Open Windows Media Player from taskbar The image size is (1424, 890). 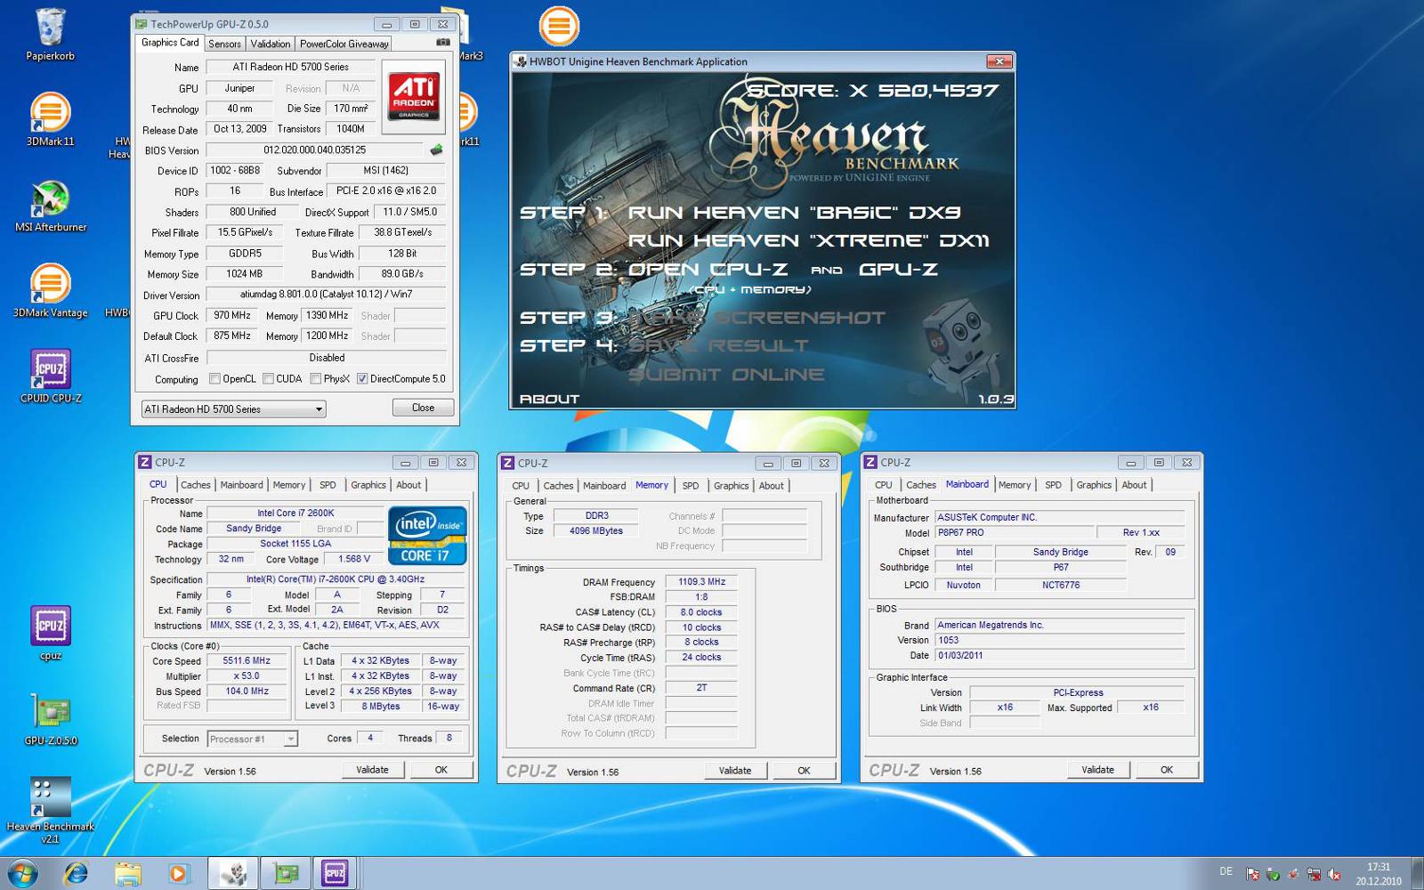tap(179, 873)
